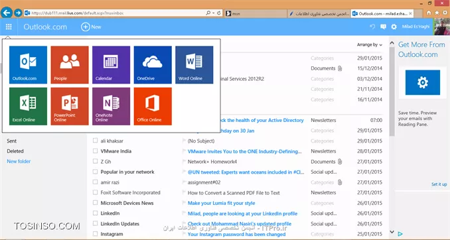Open UN tweeted Experts want oceans email
The image size is (450, 240).
246,172
